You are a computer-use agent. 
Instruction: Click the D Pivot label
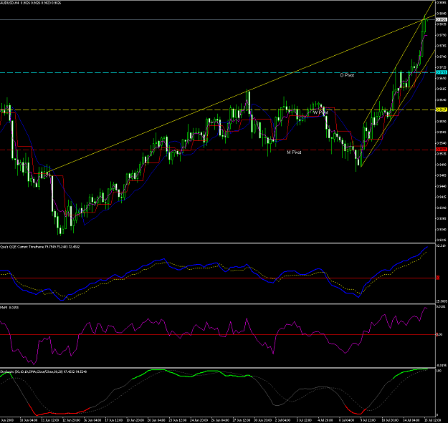[x=347, y=75]
